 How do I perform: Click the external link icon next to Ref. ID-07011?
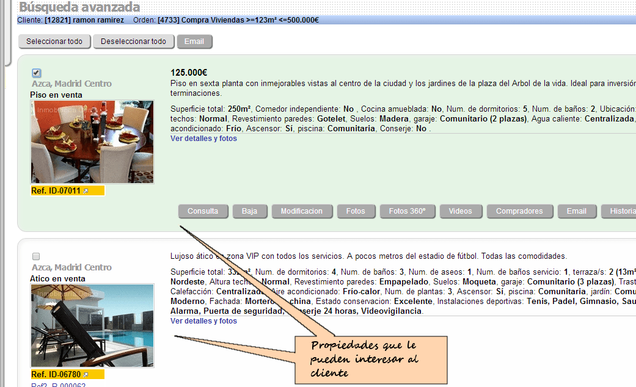(86, 191)
